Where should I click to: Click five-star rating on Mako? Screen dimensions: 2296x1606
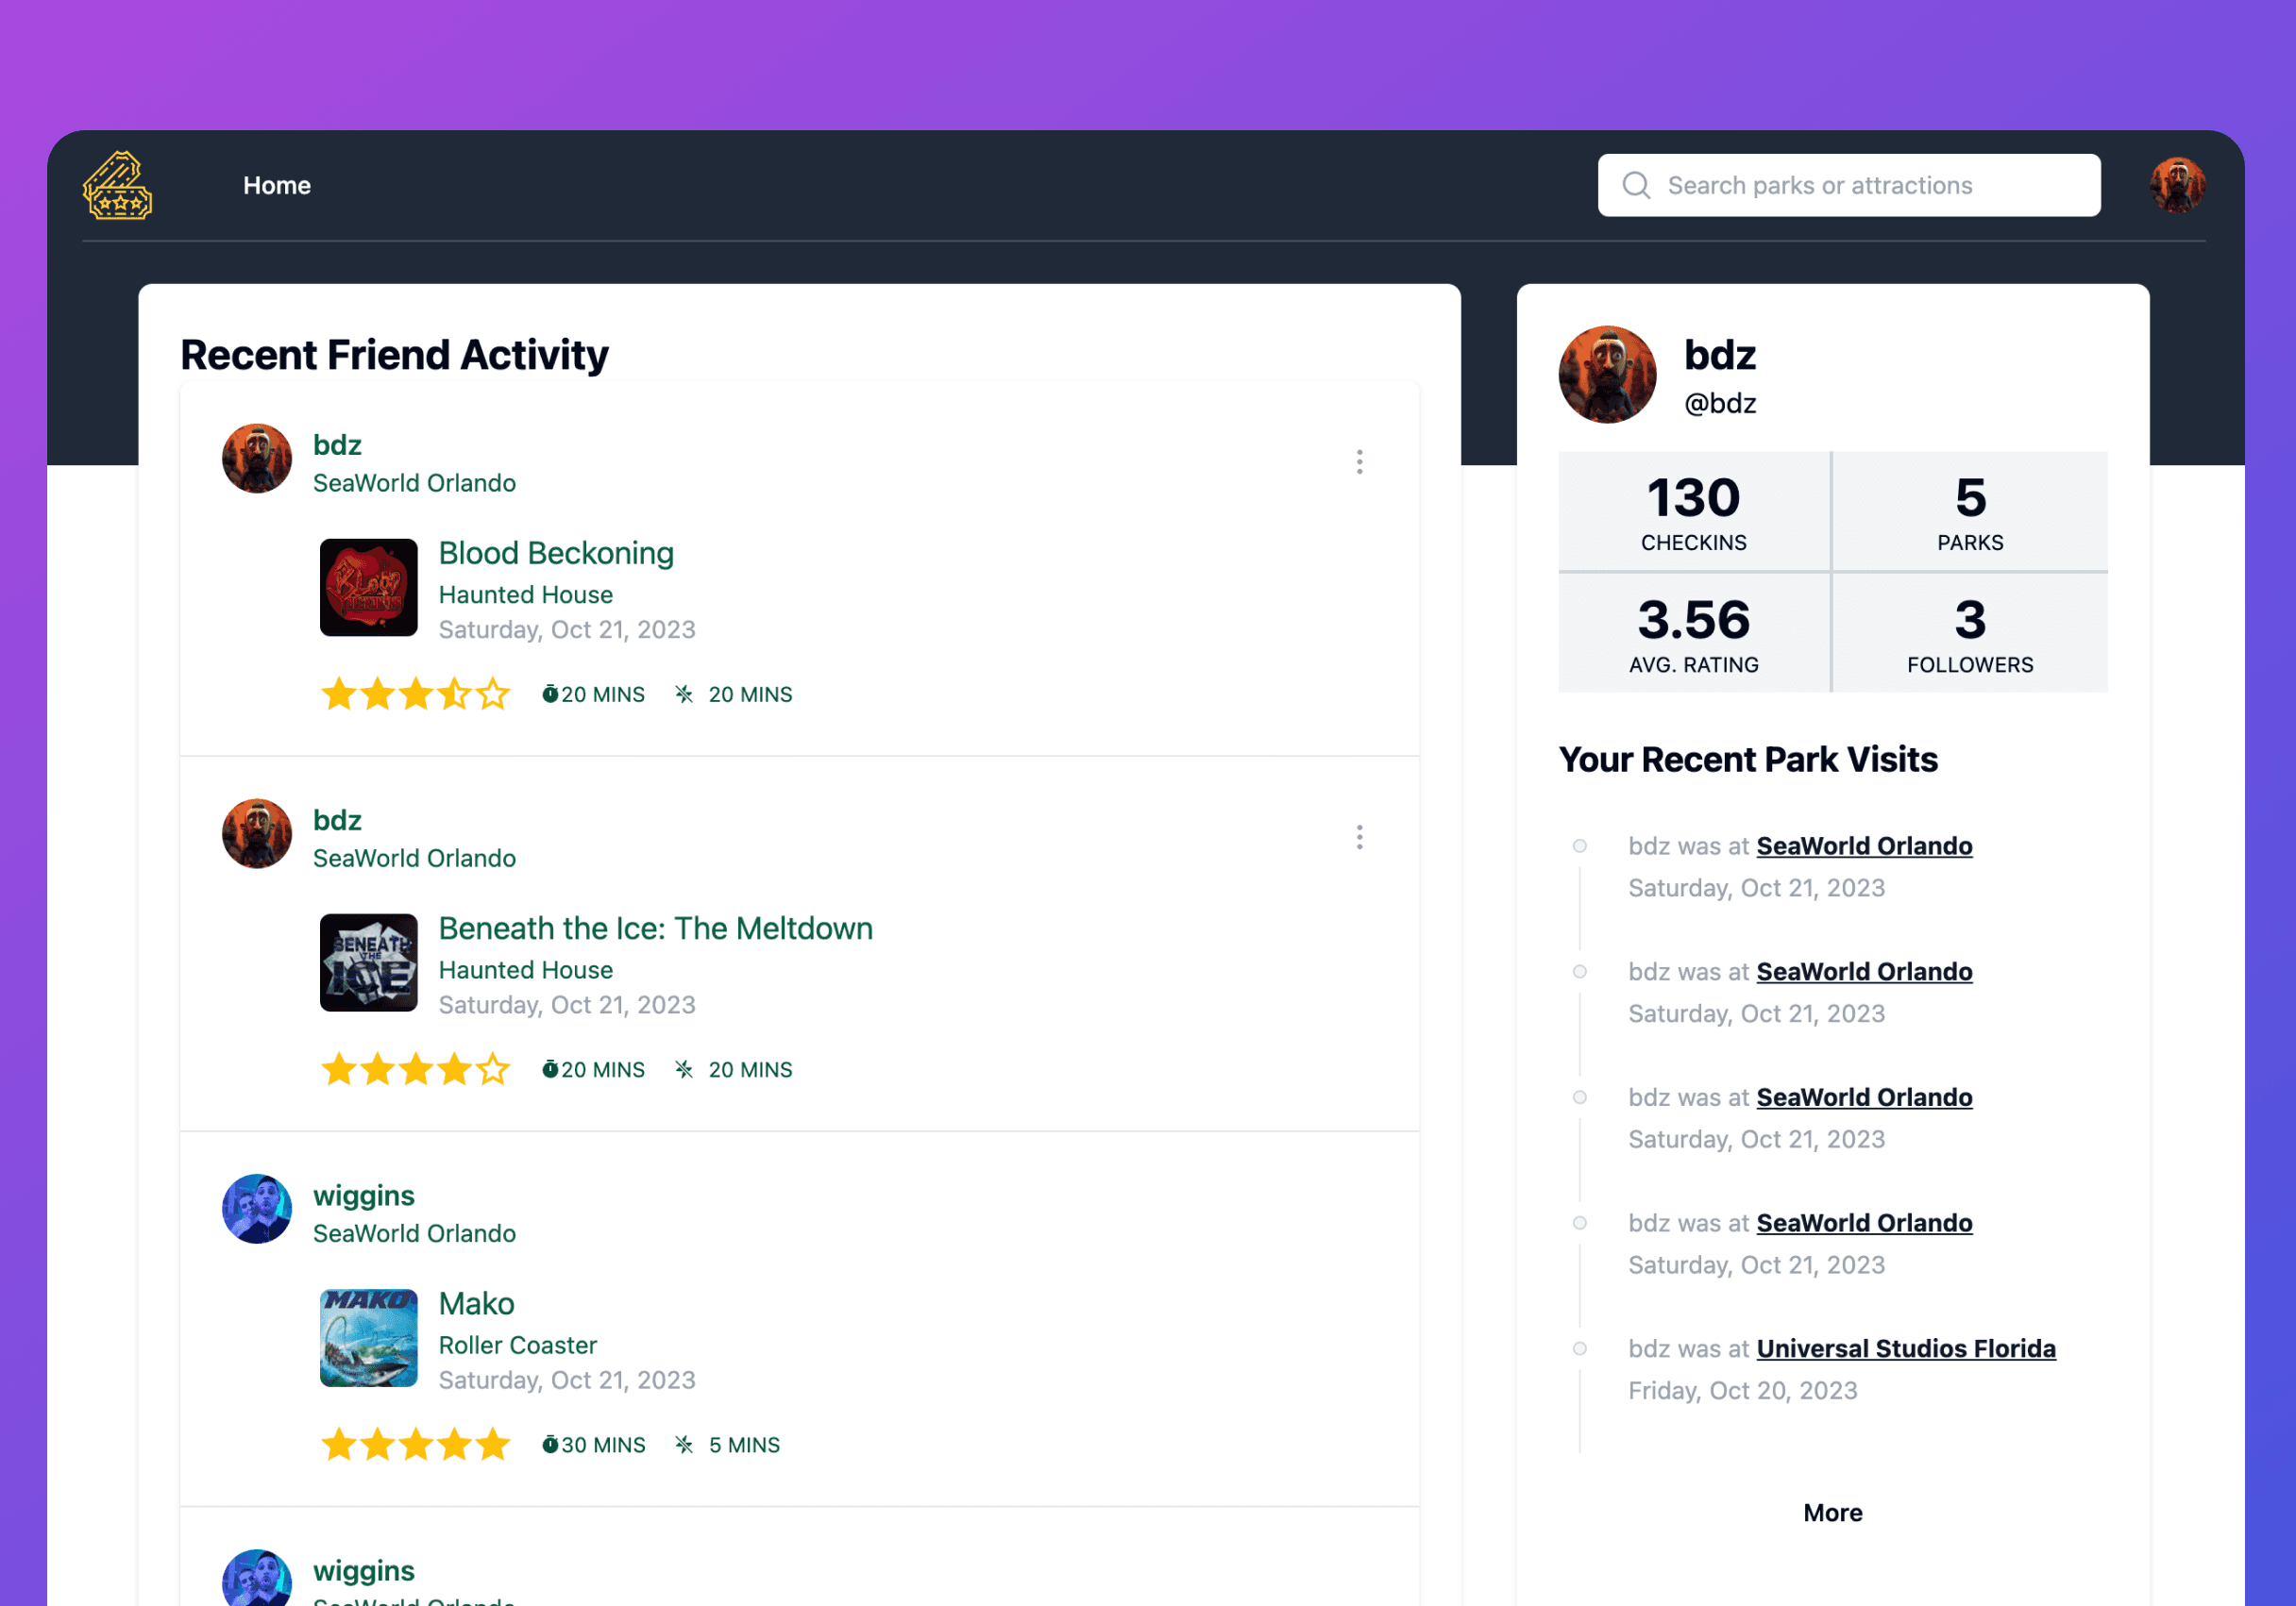point(415,1444)
